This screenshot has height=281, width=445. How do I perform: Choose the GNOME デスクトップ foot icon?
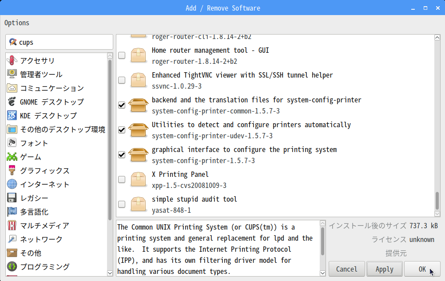click(12, 101)
